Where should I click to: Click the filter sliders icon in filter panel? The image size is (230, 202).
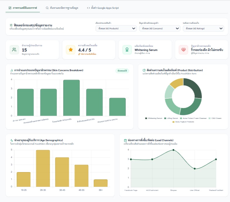tap(11, 25)
